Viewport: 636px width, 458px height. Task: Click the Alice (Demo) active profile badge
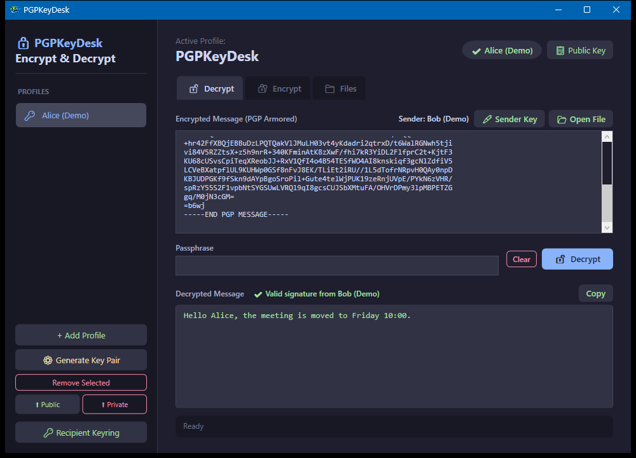pyautogui.click(x=502, y=50)
